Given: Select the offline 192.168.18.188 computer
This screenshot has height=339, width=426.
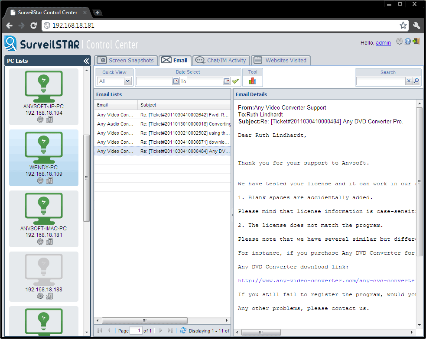Looking at the screenshot, I should (x=44, y=277).
